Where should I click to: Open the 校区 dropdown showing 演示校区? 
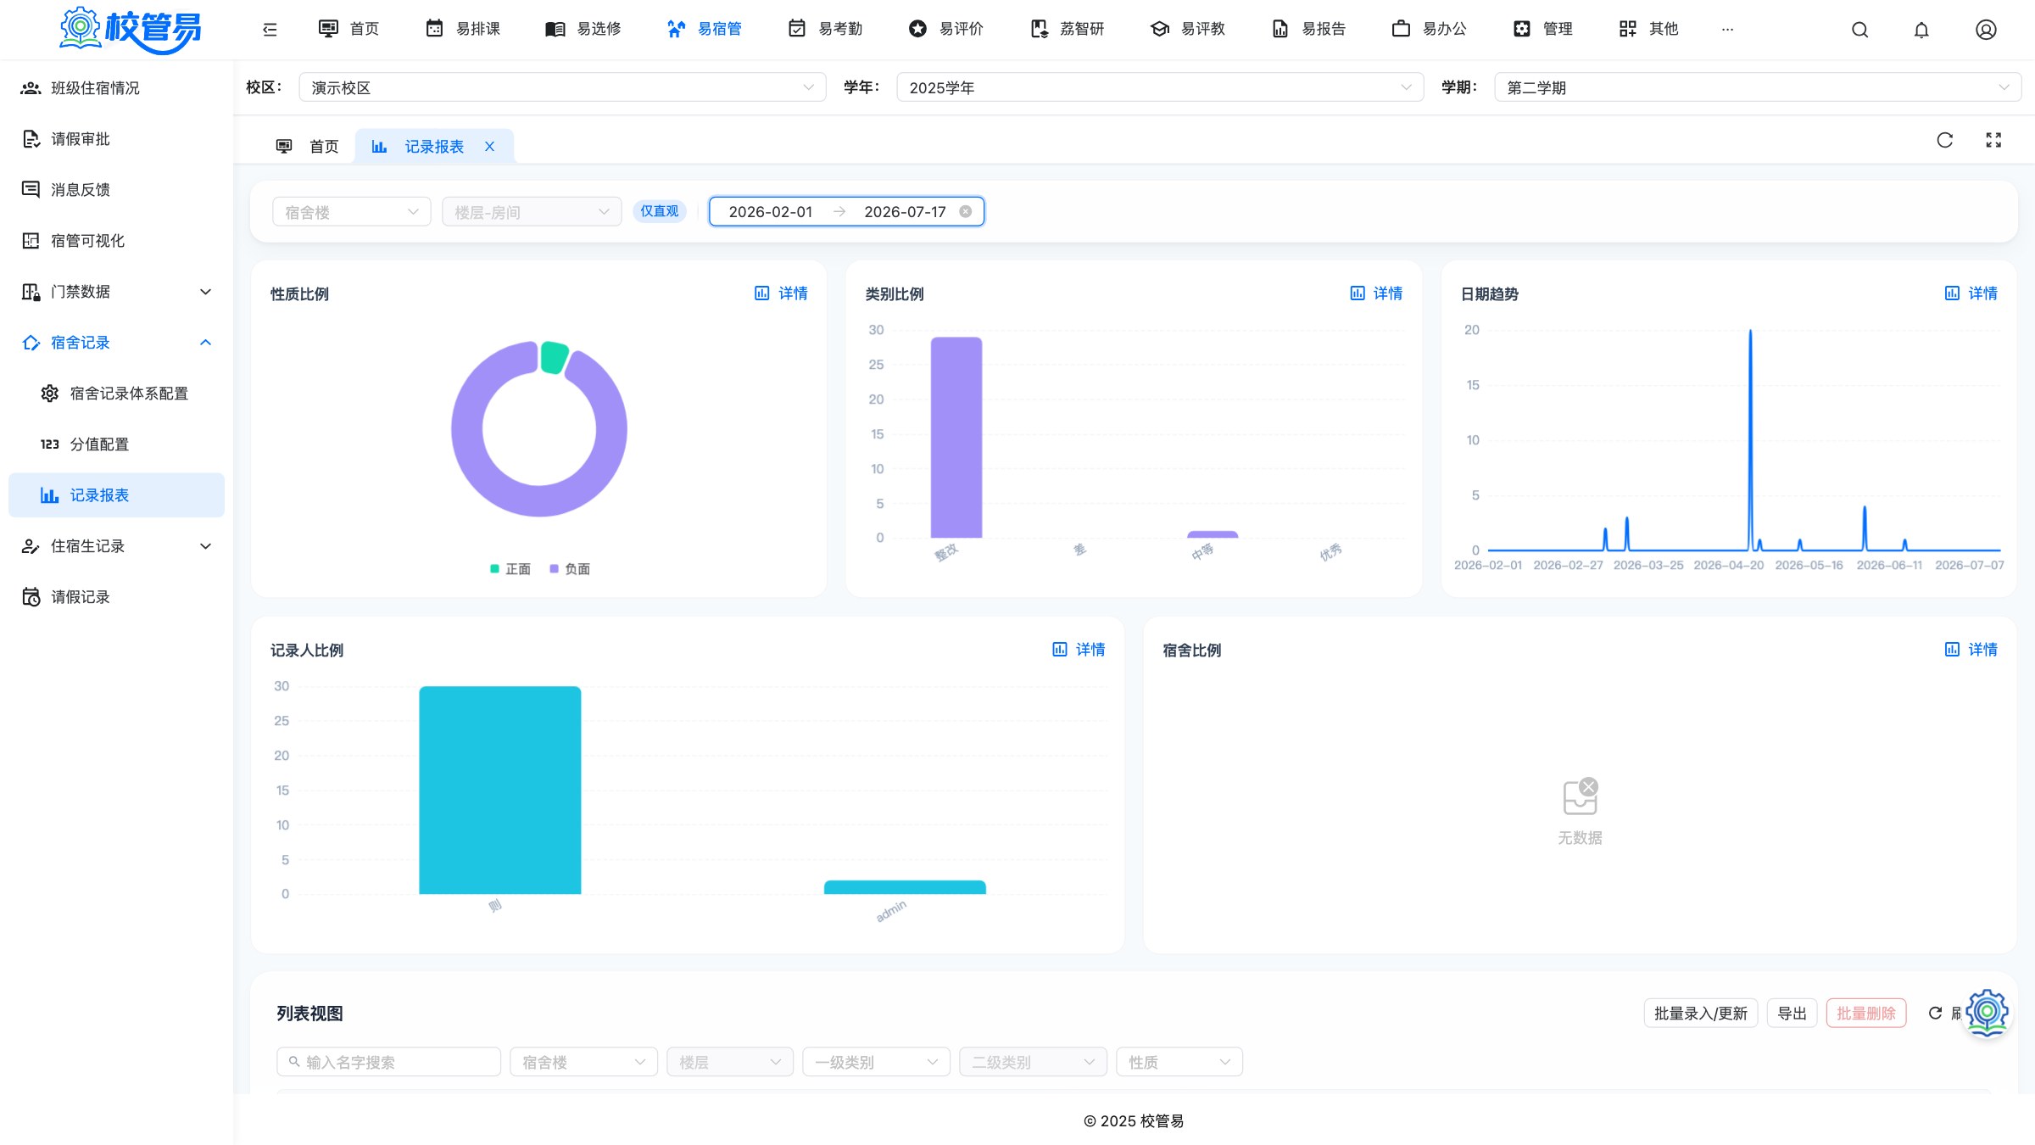(562, 87)
